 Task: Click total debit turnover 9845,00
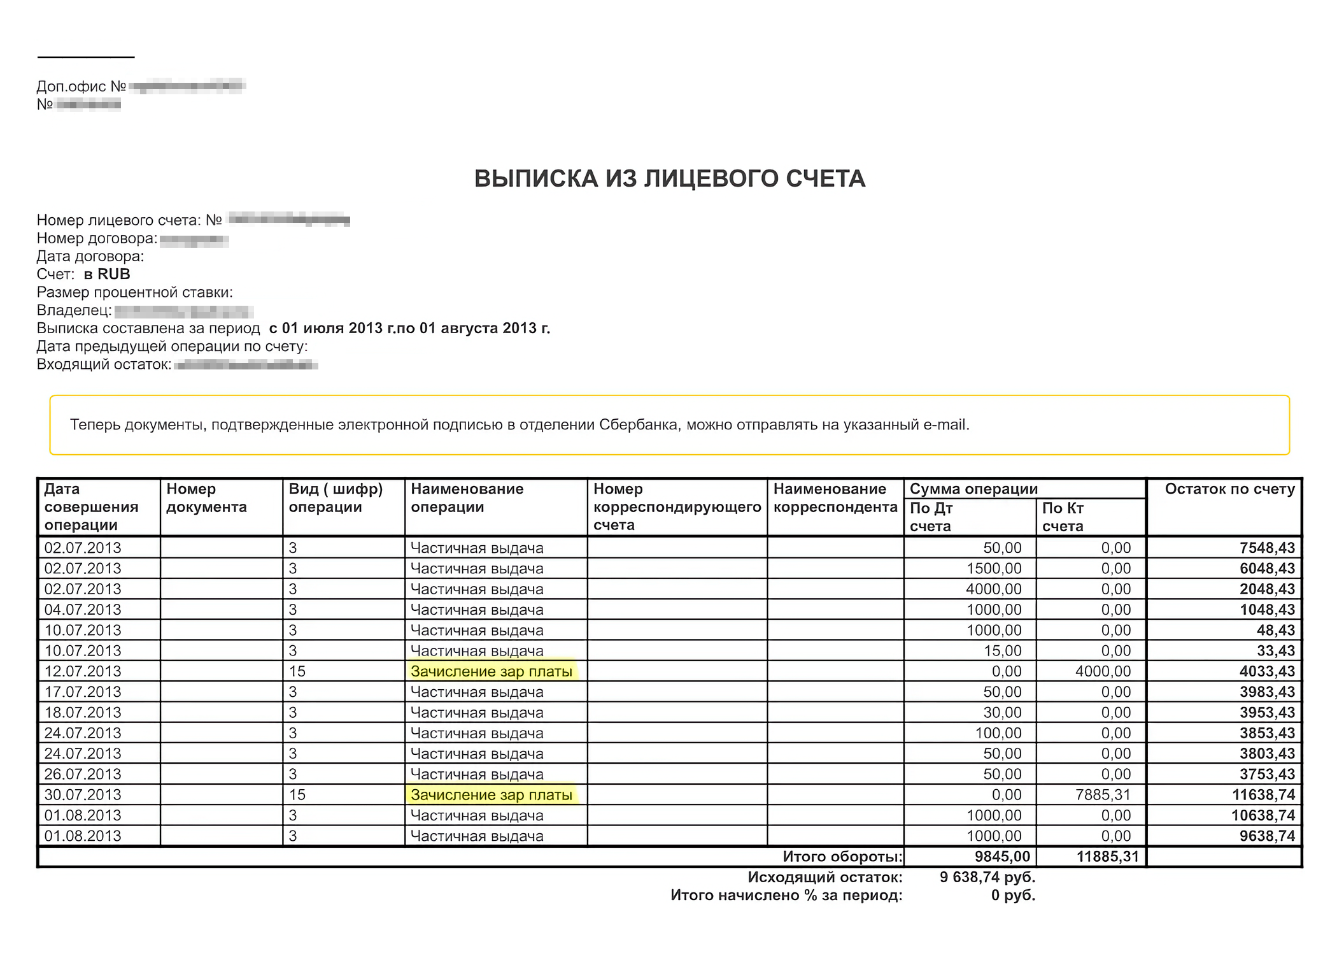(x=1002, y=857)
